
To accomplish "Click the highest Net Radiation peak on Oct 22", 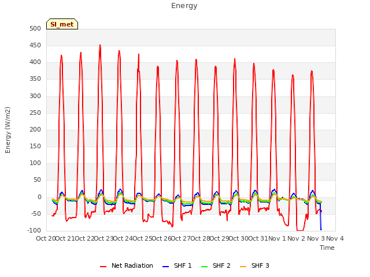I will pyautogui.click(x=100, y=45).
